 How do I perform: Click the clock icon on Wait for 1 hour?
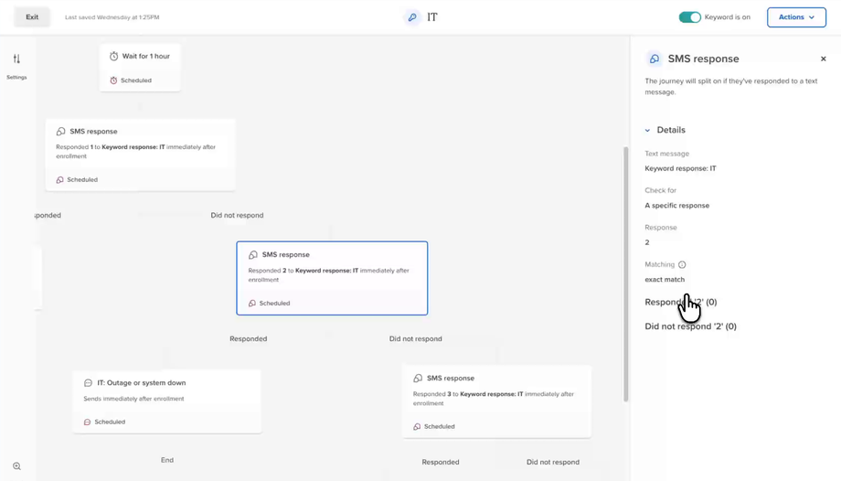click(113, 57)
